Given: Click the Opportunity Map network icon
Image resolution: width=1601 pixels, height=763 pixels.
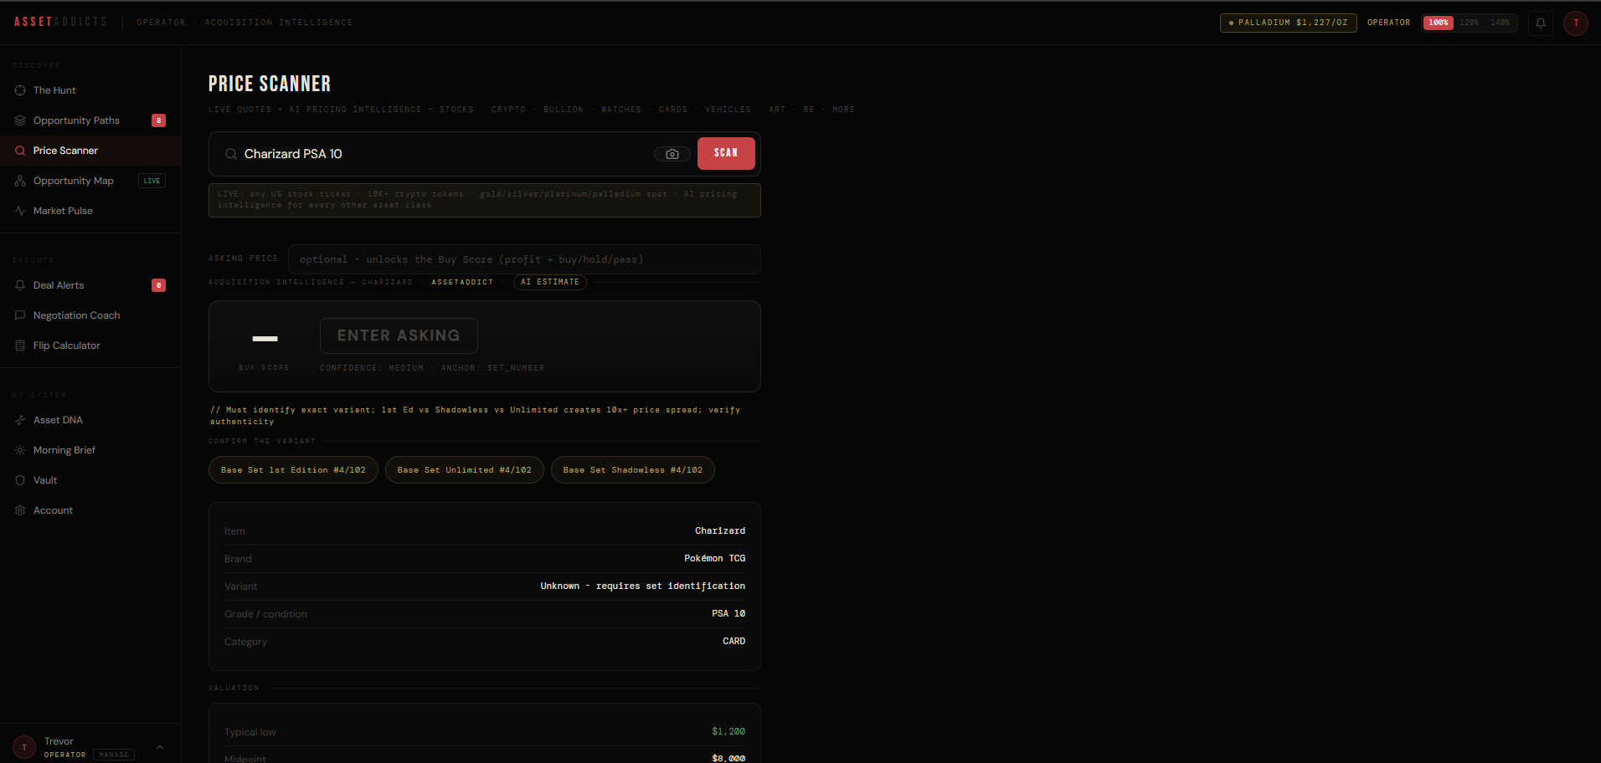Looking at the screenshot, I should [x=20, y=181].
